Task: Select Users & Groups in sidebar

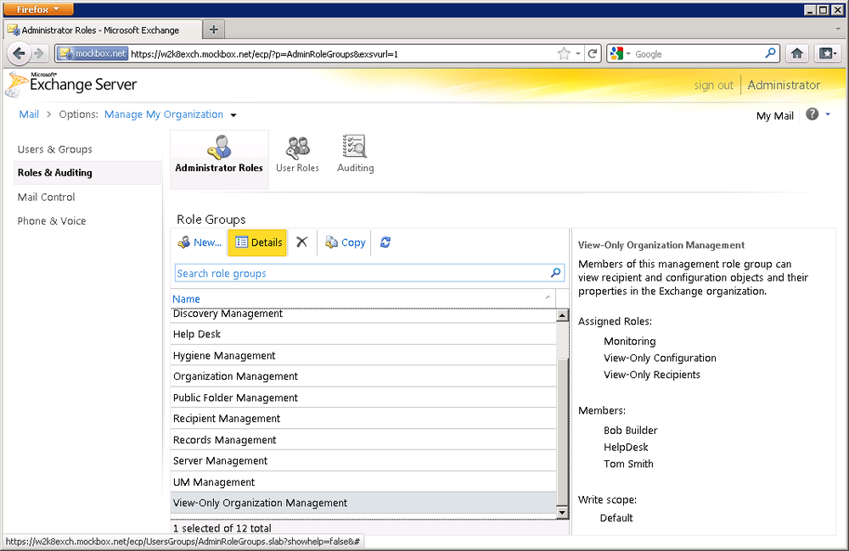Action: click(54, 149)
